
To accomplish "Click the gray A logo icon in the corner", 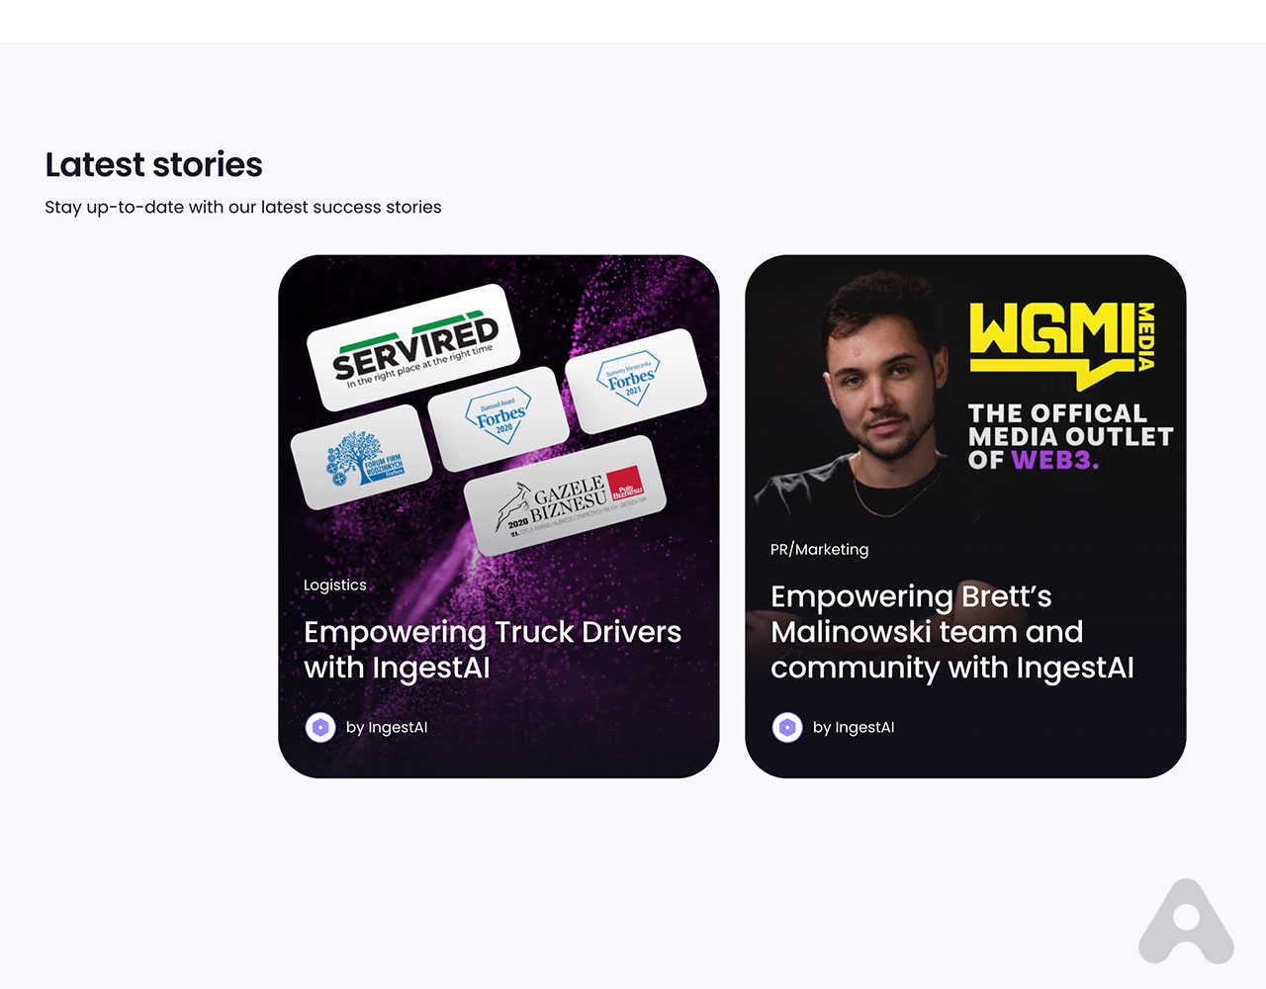I will (x=1186, y=921).
